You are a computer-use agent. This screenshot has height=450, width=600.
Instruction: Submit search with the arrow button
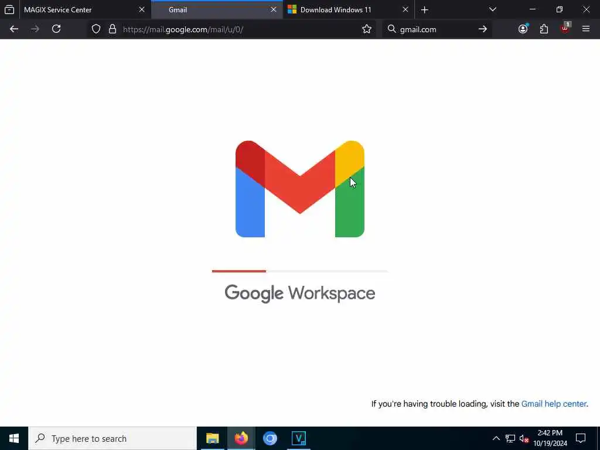(x=483, y=29)
